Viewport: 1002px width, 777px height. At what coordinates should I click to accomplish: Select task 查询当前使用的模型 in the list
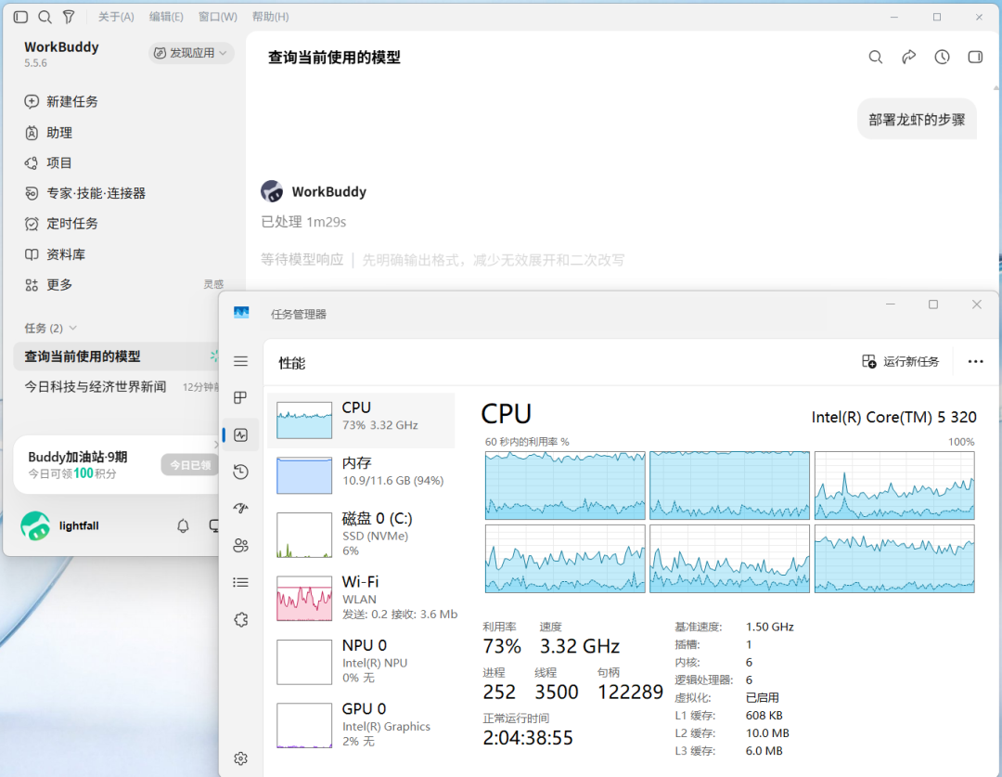117,356
